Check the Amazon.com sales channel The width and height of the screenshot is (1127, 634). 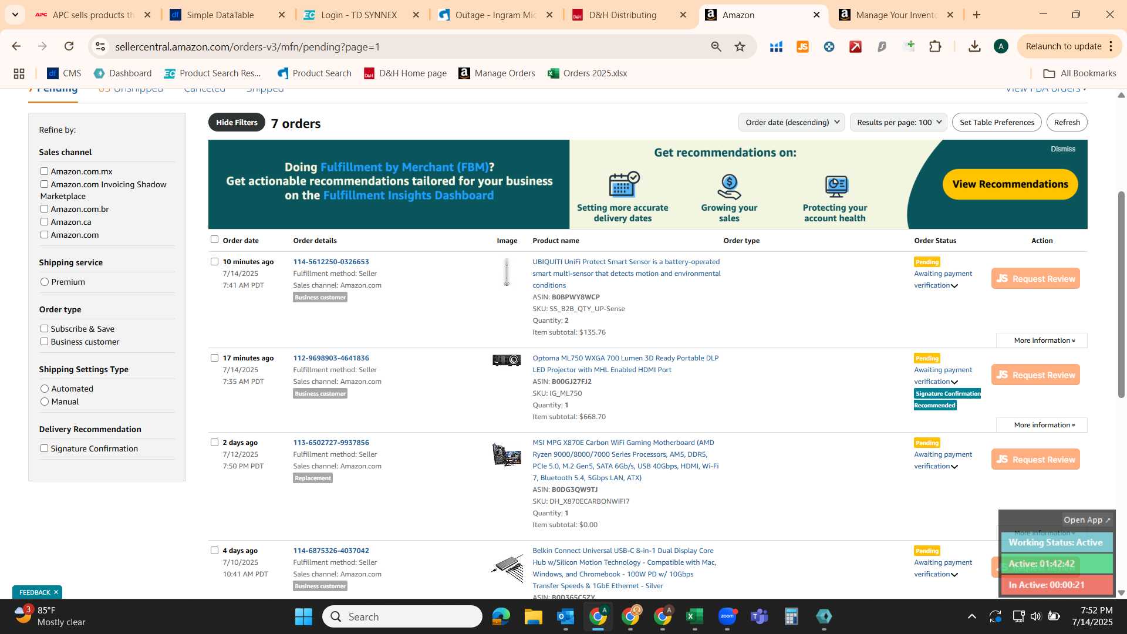pyautogui.click(x=44, y=235)
